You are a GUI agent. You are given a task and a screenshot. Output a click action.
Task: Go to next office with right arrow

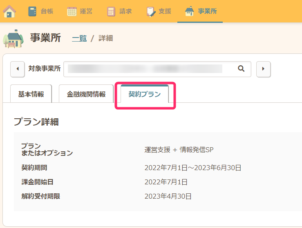coord(263,69)
